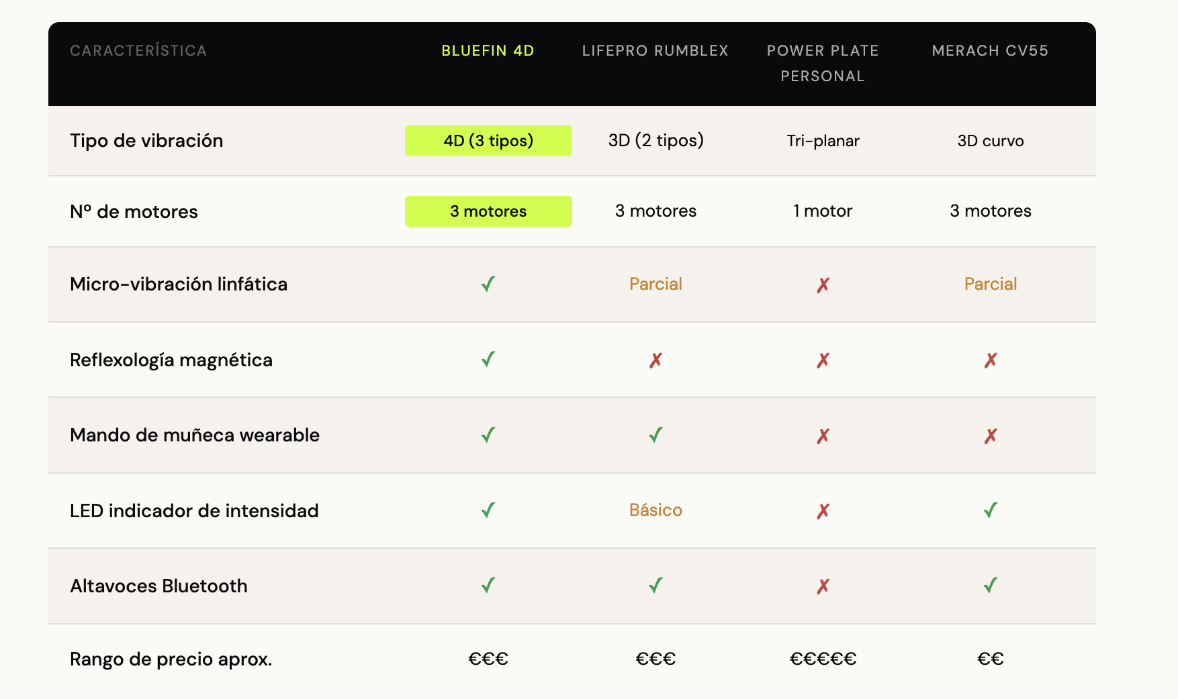Click Merach CV55 cross for Mando de muñeca
Image resolution: width=1178 pixels, height=699 pixels.
tap(990, 436)
